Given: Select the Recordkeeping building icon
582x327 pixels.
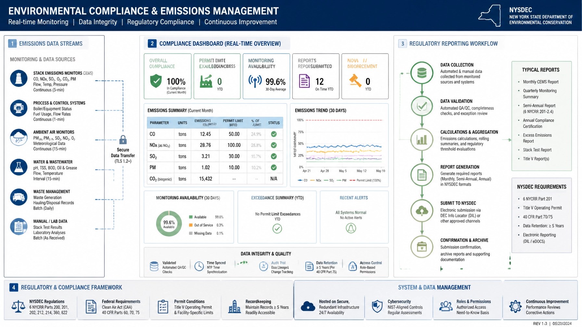Looking at the screenshot, I should click(x=234, y=306).
